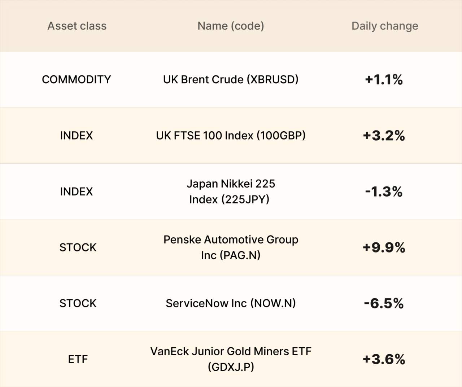Open Japan Nikkei 225 Index (225JPY)
This screenshot has width=462, height=387.
(x=231, y=192)
